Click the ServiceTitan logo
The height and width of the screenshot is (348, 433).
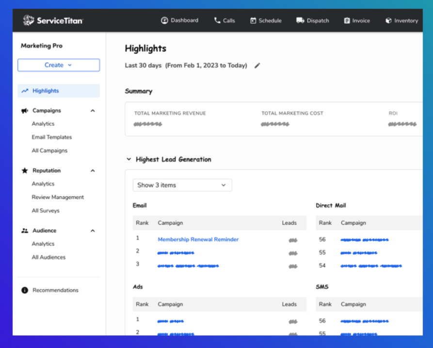pos(53,20)
